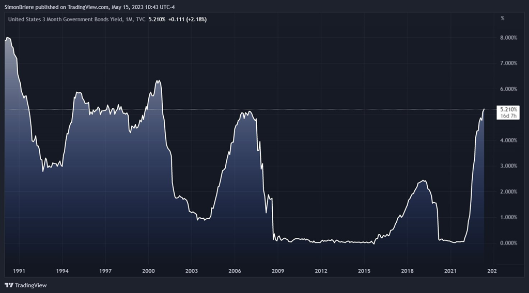Screen dimensions: 529x293
Task: Select the 2021 label on time axis
Action: [x=450, y=271]
